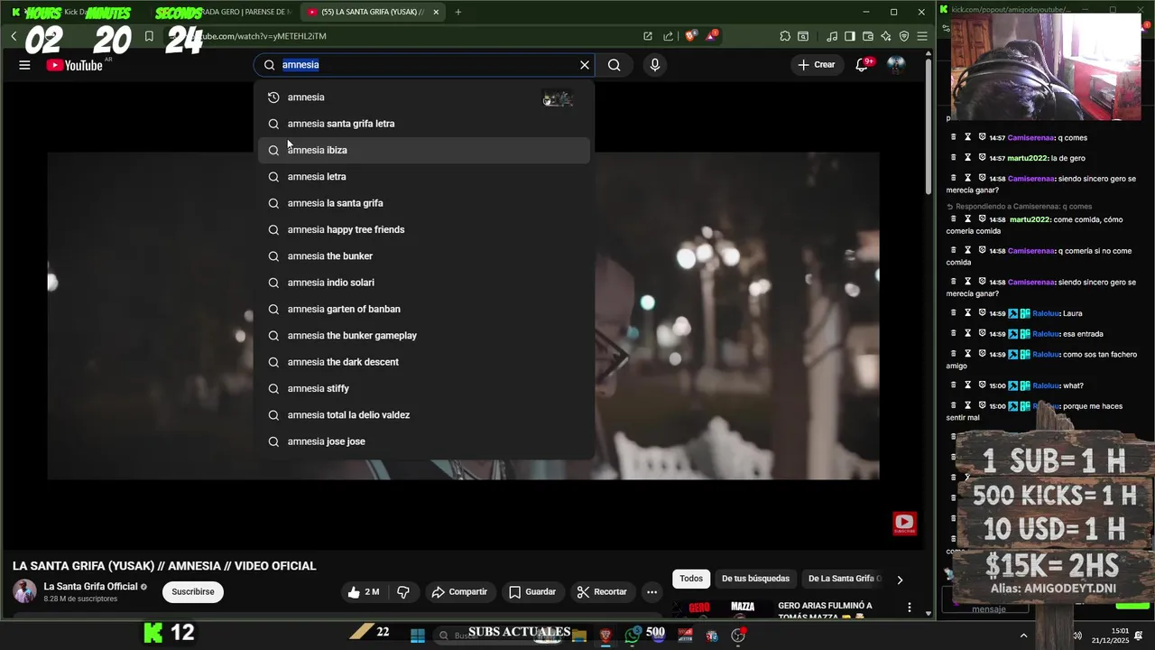Choose suggestion 'amnesia santa grifa letra'
The height and width of the screenshot is (650, 1155).
click(x=424, y=124)
